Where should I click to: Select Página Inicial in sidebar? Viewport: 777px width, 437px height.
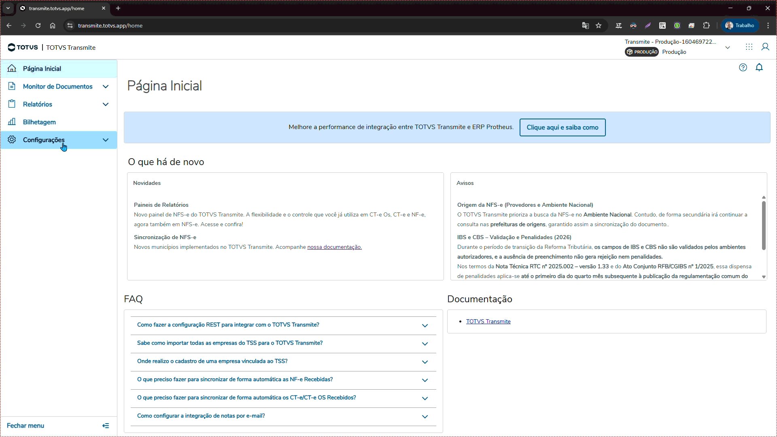tap(42, 69)
